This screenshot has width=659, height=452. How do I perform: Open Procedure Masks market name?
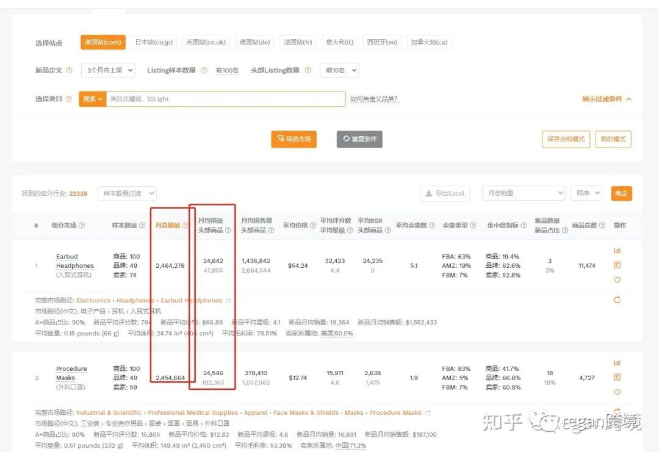coord(71,373)
